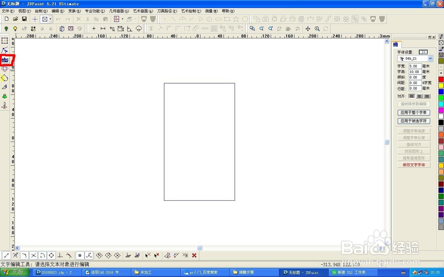Click the >> button beside 字体设置
Viewport: 444px width, 277px height.
(x=423, y=52)
